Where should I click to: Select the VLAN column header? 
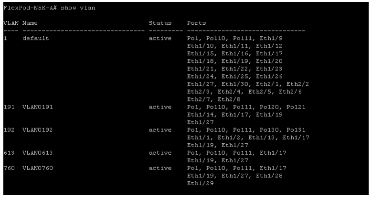[x=11, y=23]
